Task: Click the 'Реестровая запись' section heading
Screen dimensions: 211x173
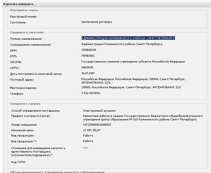Action: tap(24, 10)
